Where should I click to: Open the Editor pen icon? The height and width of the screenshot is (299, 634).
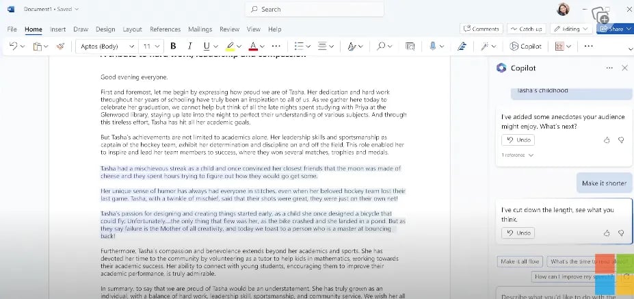pos(462,46)
